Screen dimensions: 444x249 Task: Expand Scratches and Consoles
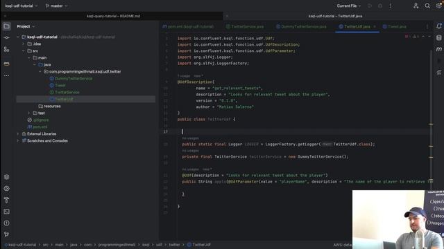coord(18,141)
